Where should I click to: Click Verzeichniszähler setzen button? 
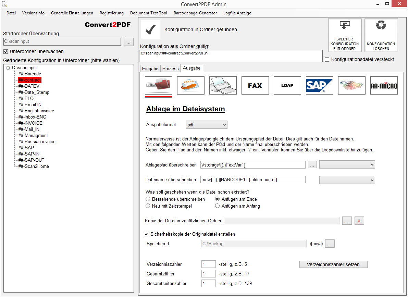click(x=333, y=264)
